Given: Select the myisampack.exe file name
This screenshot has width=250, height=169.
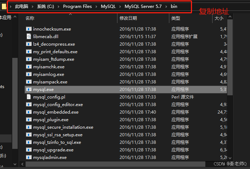Looking at the screenshot, I should click(x=50, y=82).
